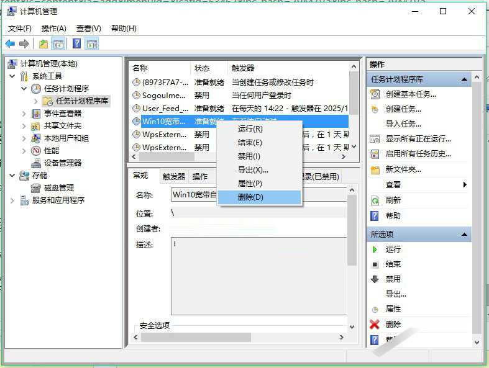Click the 本地用户和组 tree icon
Screen dimensions: 489x368
(35, 138)
